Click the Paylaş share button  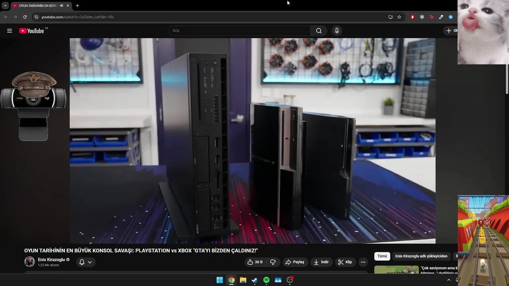[x=295, y=262]
